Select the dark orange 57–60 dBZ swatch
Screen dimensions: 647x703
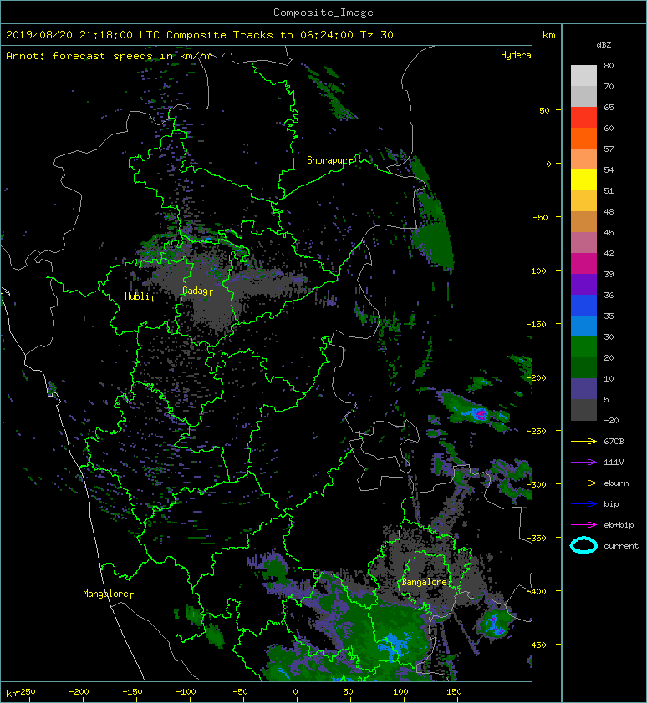point(583,138)
